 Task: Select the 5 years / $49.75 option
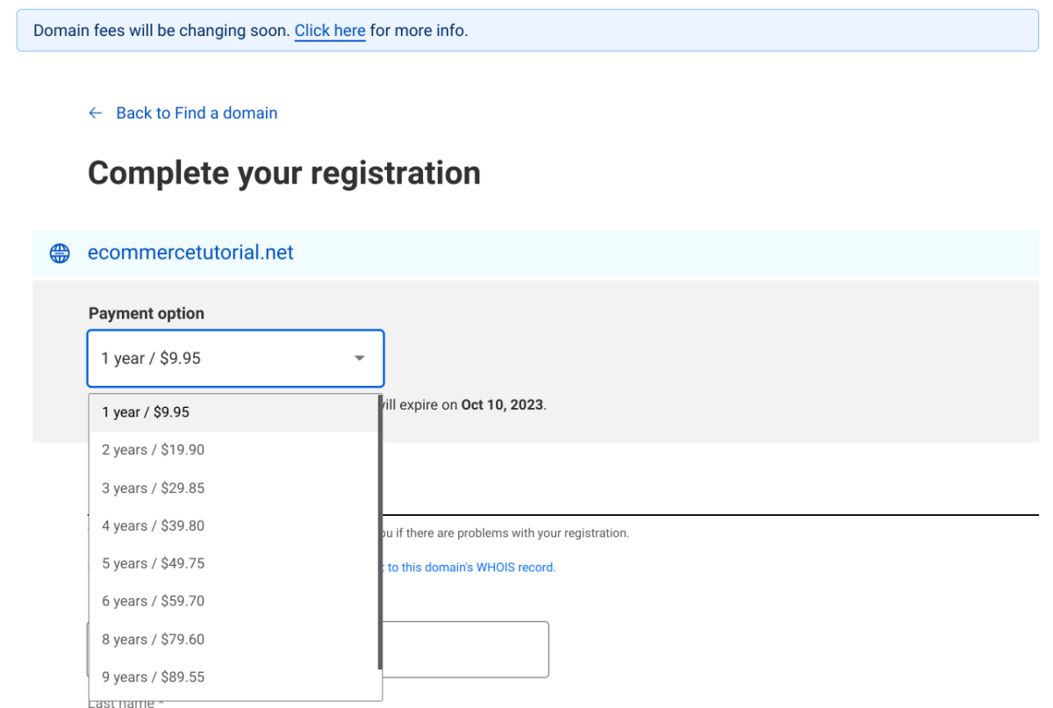coord(153,563)
